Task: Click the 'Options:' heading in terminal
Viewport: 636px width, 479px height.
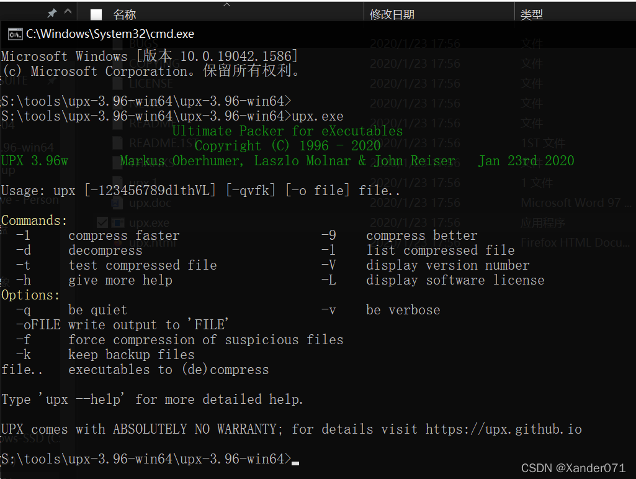Action: [x=30, y=295]
